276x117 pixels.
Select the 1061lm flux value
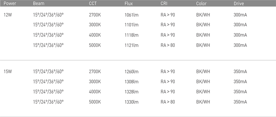click(x=131, y=15)
